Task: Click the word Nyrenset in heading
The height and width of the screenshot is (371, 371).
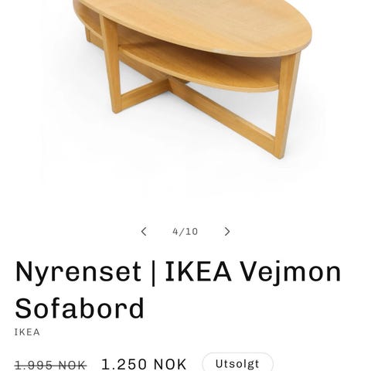Action: click(78, 273)
